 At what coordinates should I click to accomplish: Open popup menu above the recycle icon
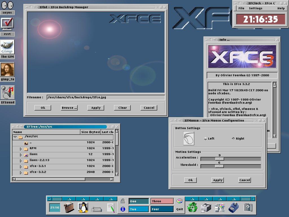tap(192, 199)
